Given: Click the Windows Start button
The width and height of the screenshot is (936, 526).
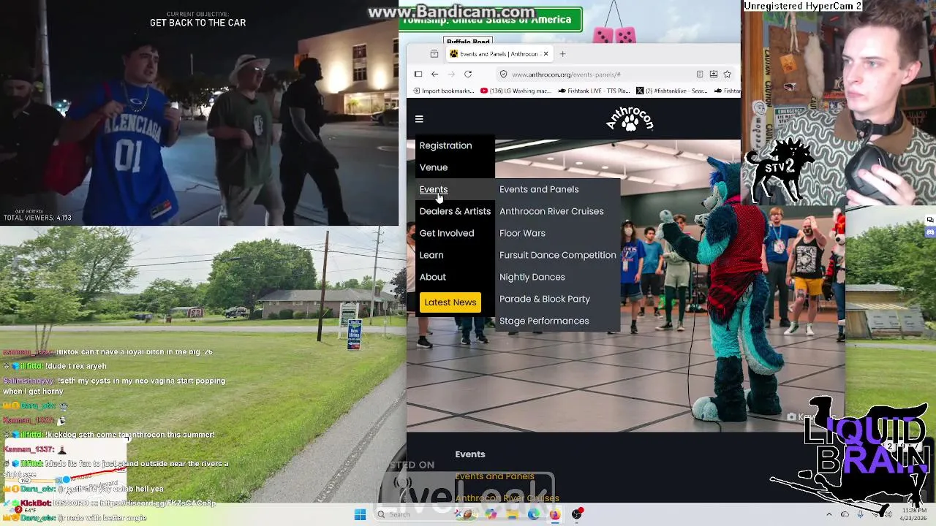Looking at the screenshot, I should click(x=360, y=514).
